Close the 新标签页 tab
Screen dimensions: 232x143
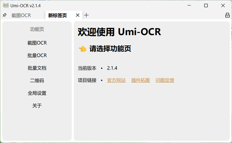pos(78,15)
